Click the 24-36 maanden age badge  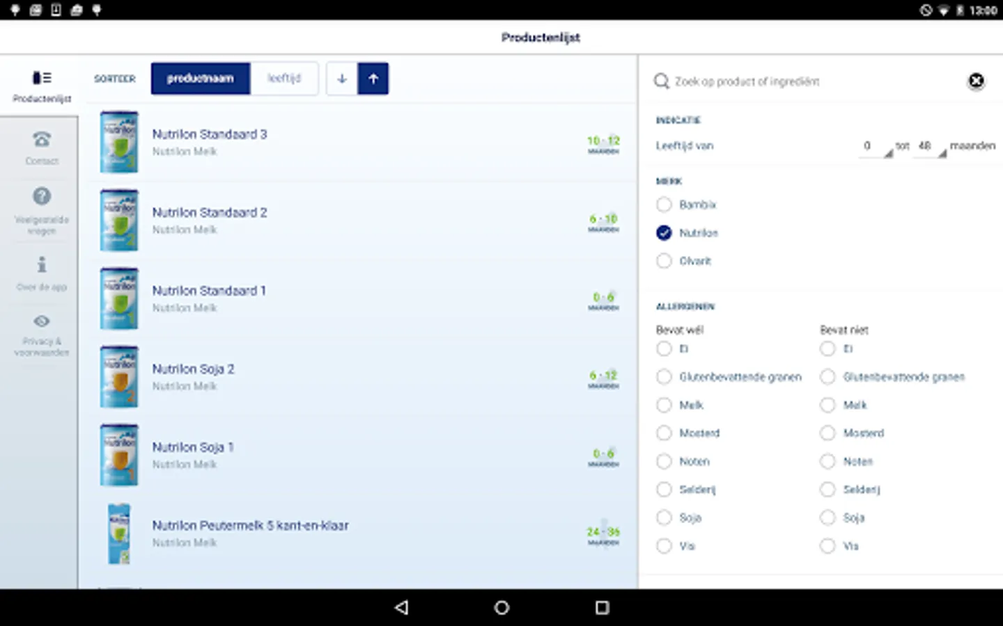(603, 536)
